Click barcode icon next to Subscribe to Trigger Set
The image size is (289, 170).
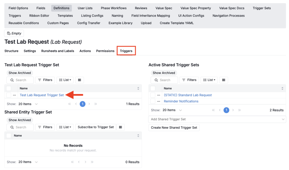121,127
